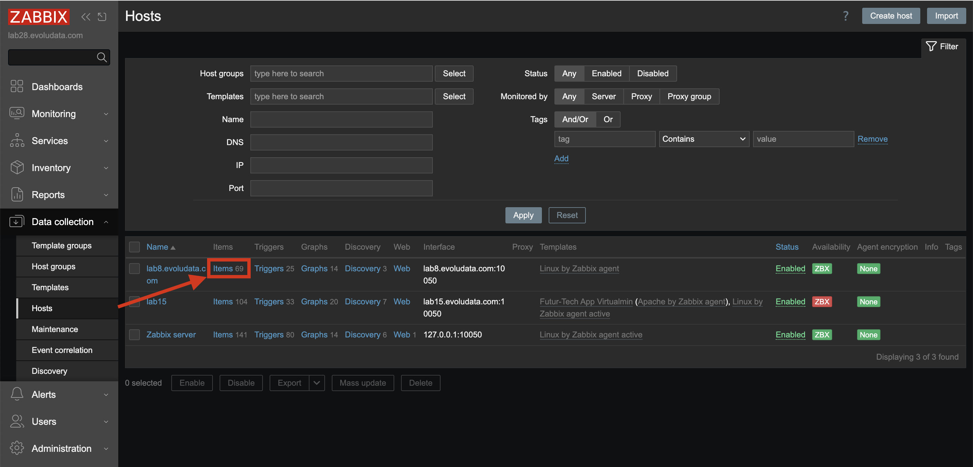Tick the select-all hosts checkbox

click(x=134, y=247)
